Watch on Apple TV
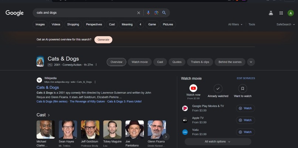This screenshot has width=298, height=148. coord(245,120)
